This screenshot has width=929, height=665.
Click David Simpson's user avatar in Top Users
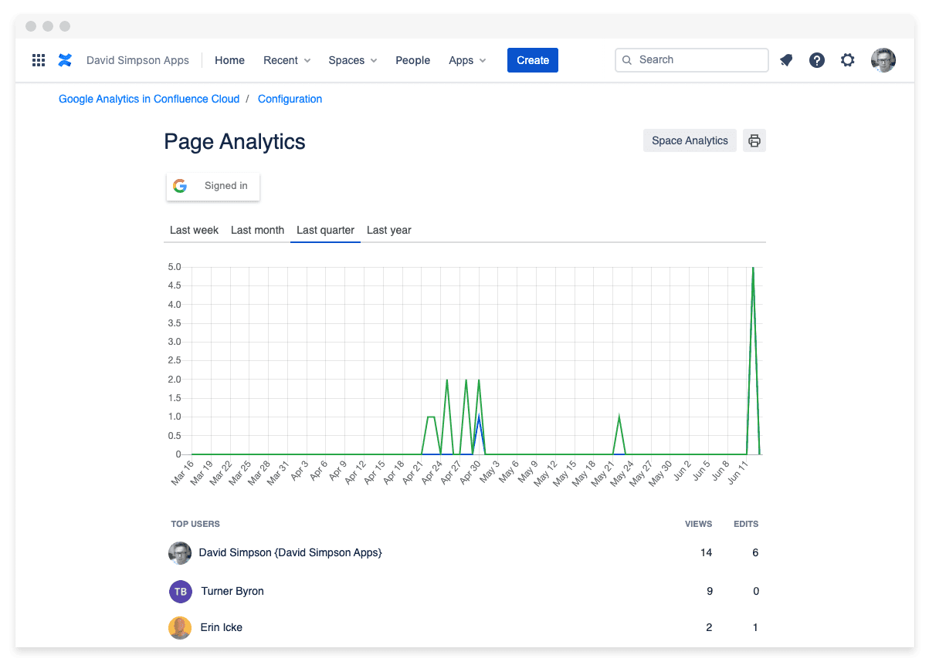coord(180,552)
